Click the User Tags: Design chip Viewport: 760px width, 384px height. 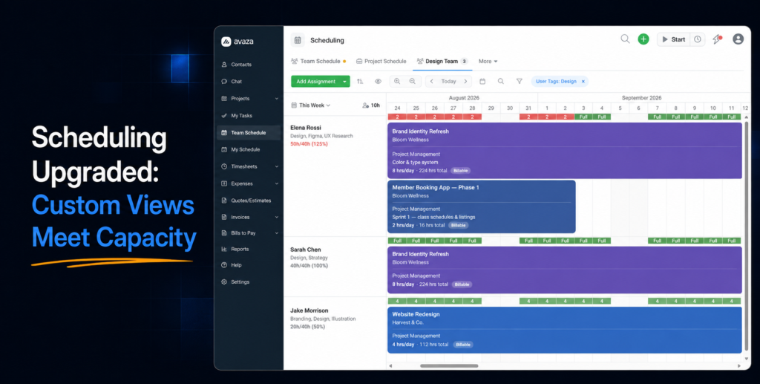[x=560, y=82]
